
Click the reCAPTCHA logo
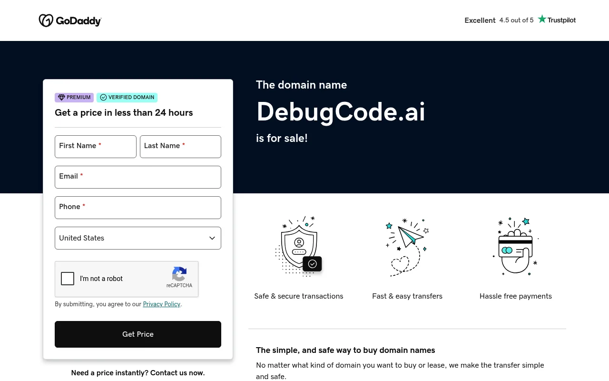179,277
